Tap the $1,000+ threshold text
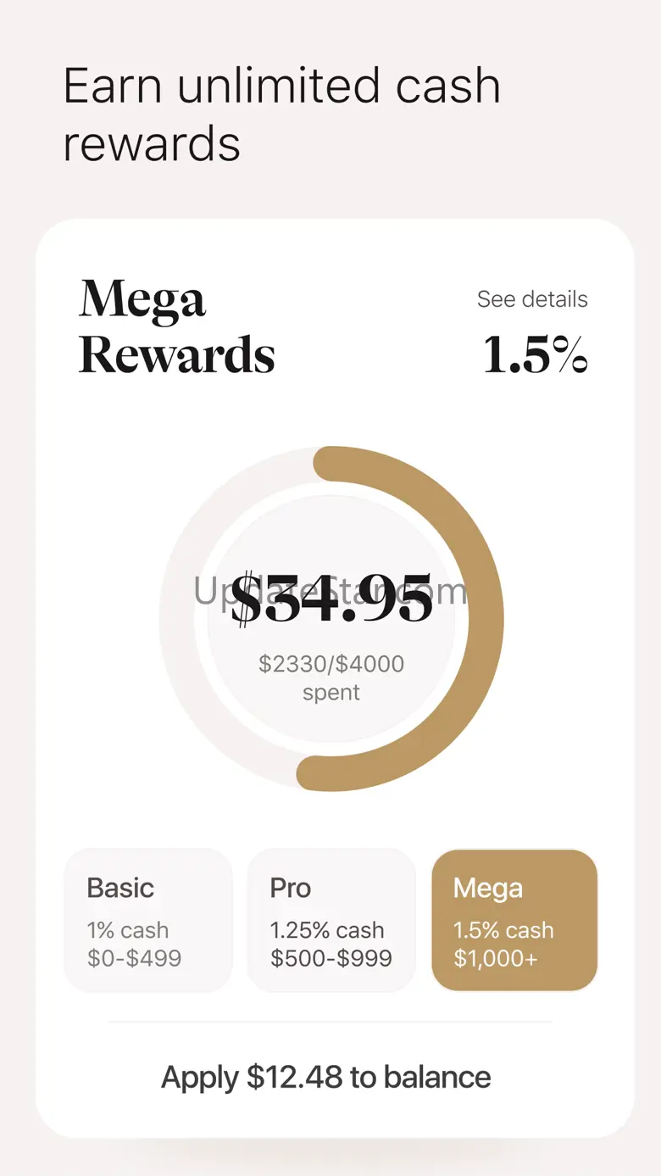The width and height of the screenshot is (661, 1176). click(x=496, y=958)
